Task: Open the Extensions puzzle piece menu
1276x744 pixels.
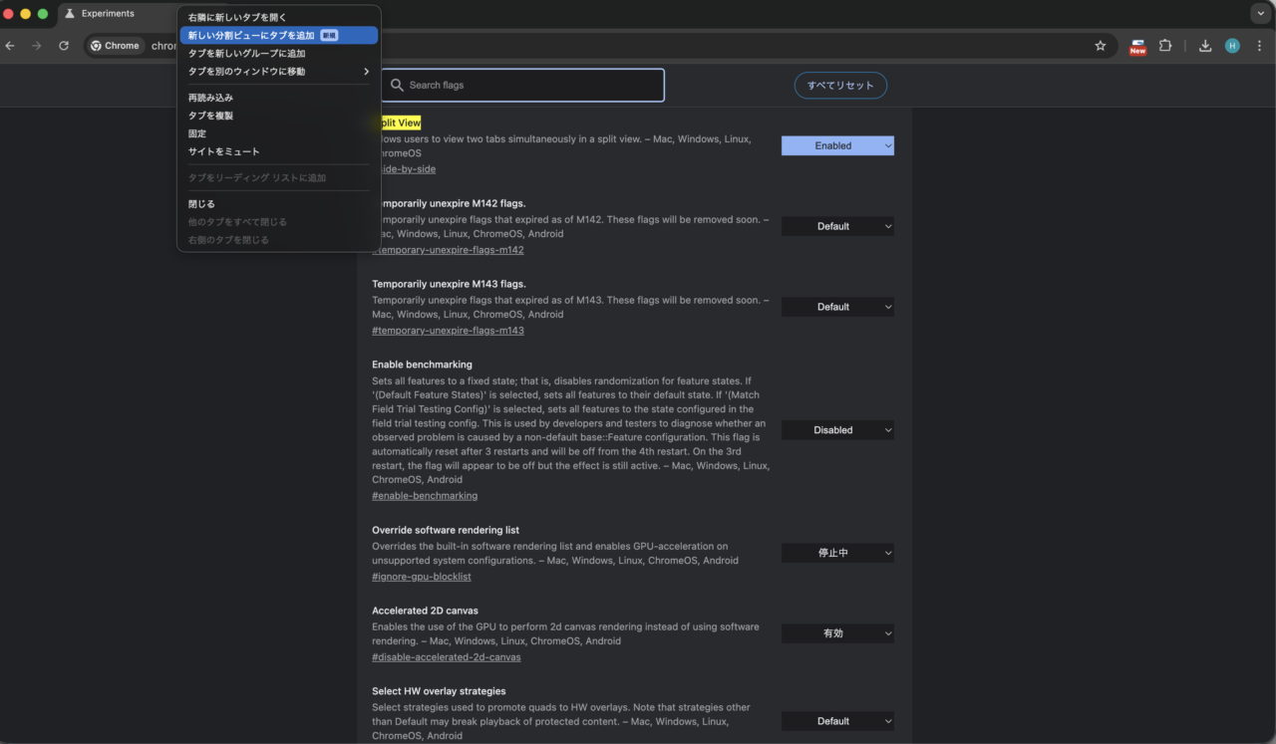Action: click(1164, 46)
